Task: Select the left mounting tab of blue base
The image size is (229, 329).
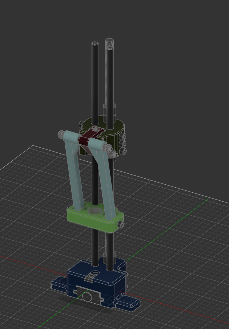Action: tap(59, 285)
